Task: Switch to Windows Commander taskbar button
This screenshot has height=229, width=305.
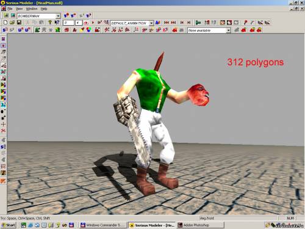Action: (x=103, y=225)
